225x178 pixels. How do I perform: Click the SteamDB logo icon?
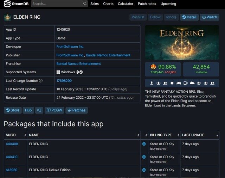[7, 4]
